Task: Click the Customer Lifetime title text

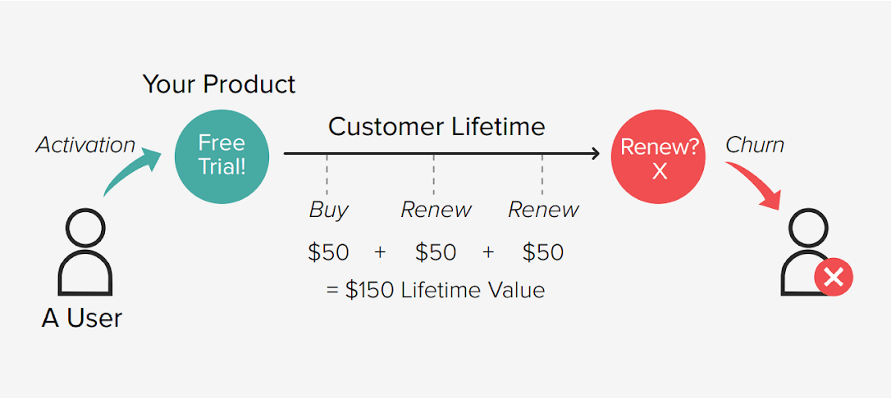Action: (436, 127)
